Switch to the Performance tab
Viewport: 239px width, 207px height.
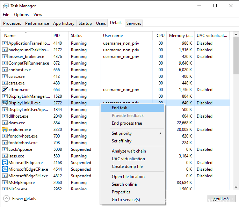[37, 23]
